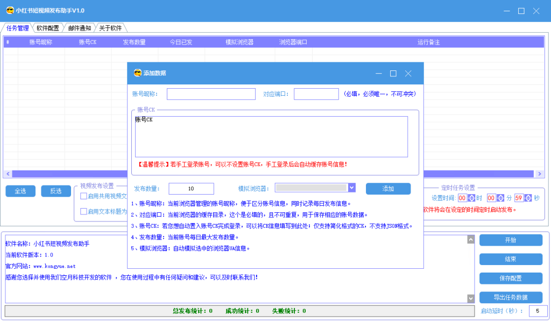Click the sunglasses emoji icon in 添加数据 dialog title
Viewport: 551px width, 329px height.
pyautogui.click(x=138, y=73)
